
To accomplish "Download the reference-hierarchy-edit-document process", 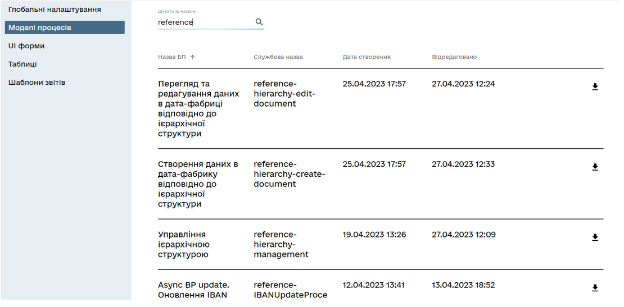I will (x=595, y=87).
